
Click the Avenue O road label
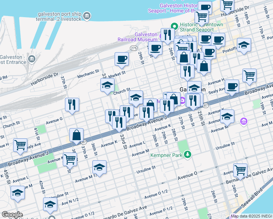tap(188, 176)
